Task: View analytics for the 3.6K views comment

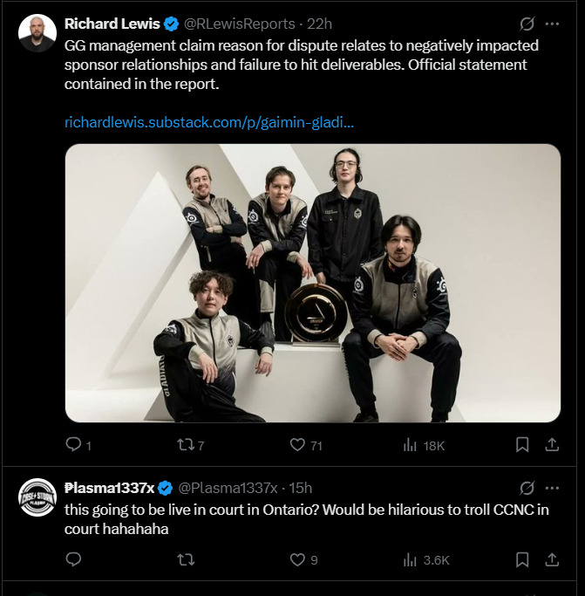Action: tap(410, 559)
